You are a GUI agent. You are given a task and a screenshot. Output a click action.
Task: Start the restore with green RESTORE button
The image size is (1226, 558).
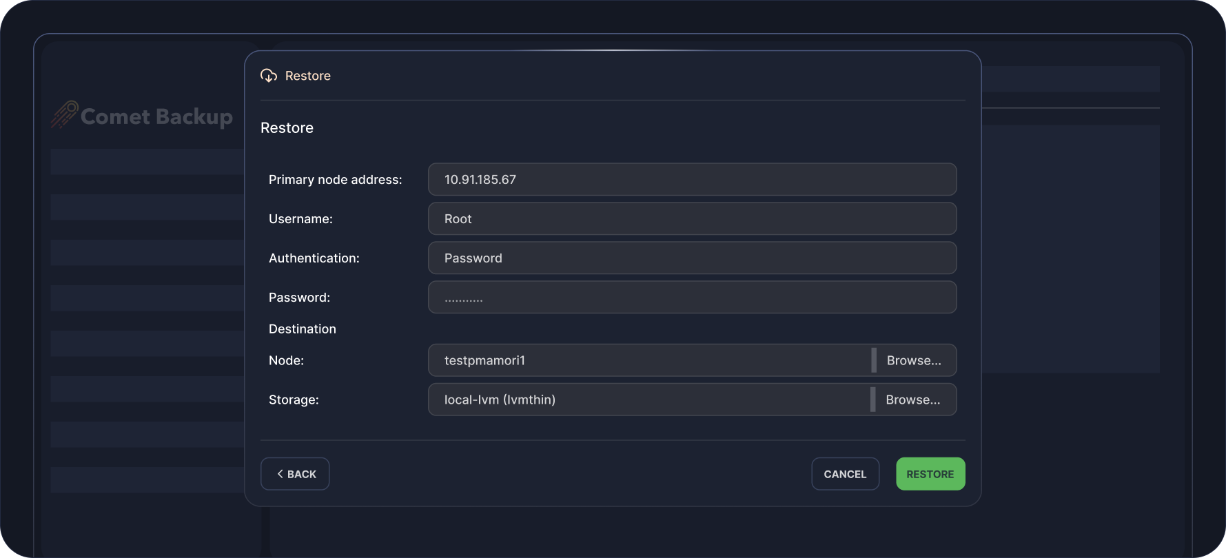click(x=930, y=474)
